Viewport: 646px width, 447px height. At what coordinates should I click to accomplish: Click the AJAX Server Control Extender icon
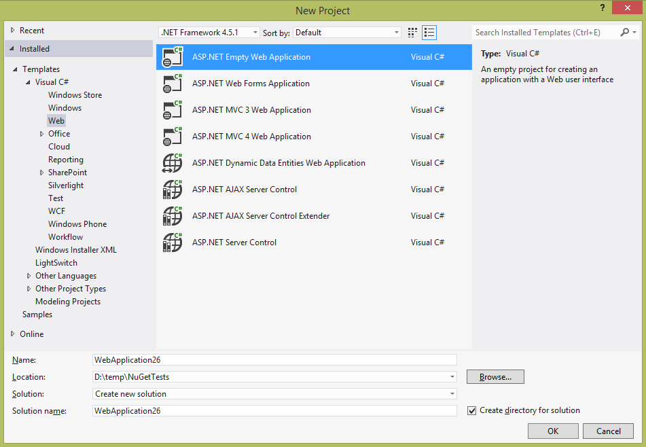tap(173, 216)
